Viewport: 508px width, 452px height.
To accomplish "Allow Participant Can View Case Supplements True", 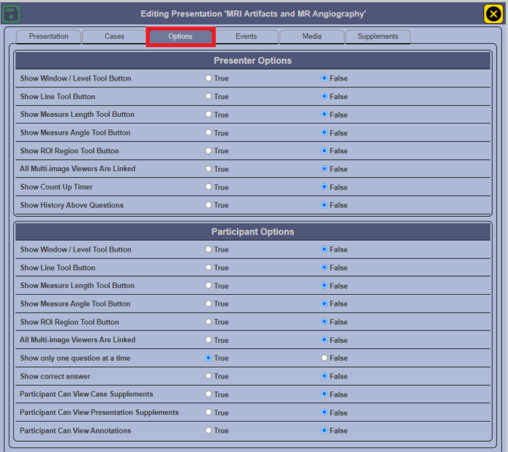I will click(209, 395).
